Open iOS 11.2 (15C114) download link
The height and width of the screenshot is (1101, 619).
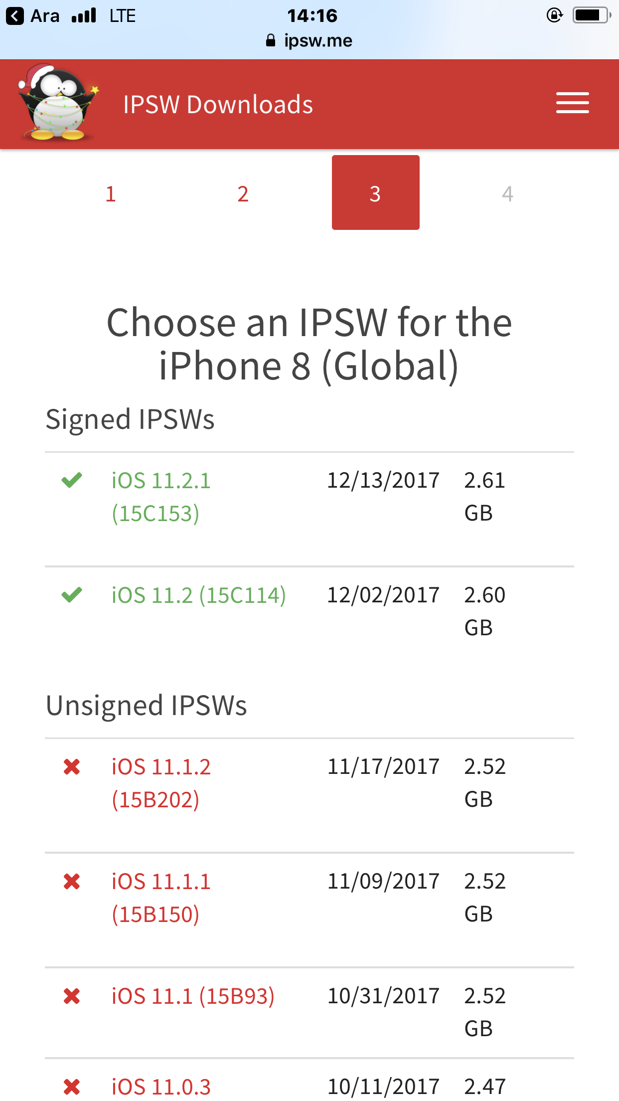tap(198, 595)
